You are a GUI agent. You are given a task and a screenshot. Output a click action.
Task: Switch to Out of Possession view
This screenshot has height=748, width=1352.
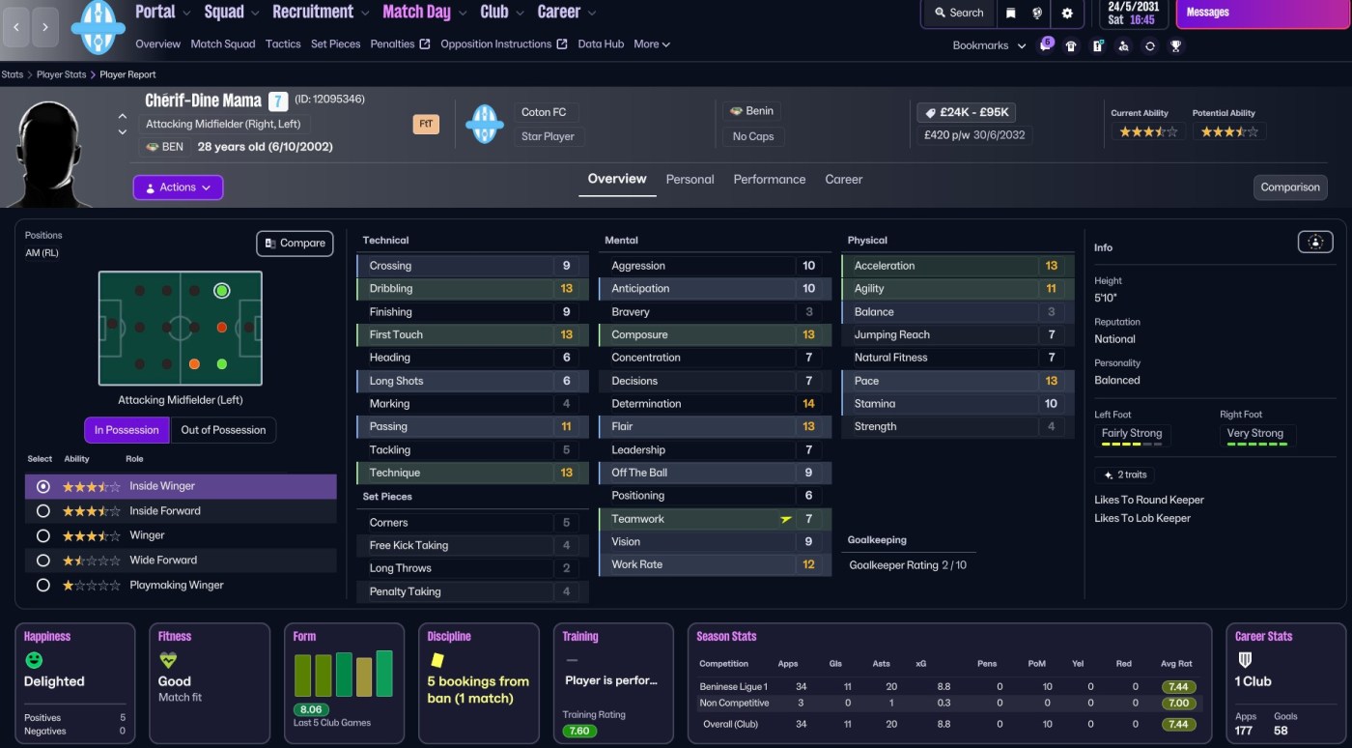(223, 430)
